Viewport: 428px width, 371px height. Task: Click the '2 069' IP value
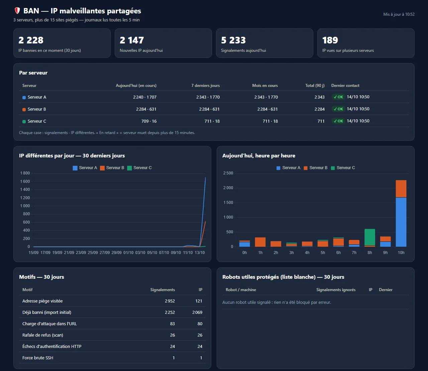pos(197,313)
